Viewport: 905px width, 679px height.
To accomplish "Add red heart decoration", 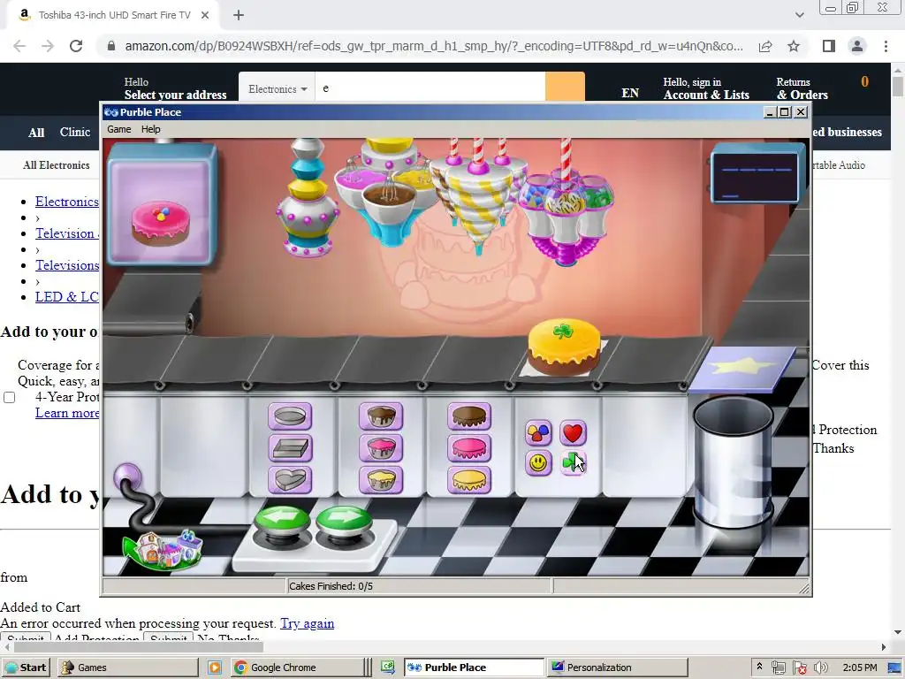I will pos(573,432).
